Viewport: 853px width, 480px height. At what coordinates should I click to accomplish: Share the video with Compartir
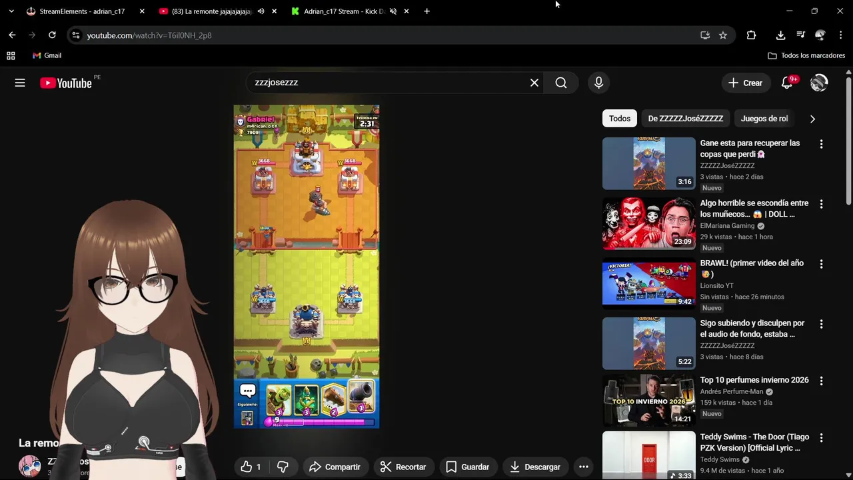[x=335, y=467]
